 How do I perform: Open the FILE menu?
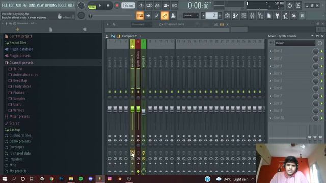(5, 5)
